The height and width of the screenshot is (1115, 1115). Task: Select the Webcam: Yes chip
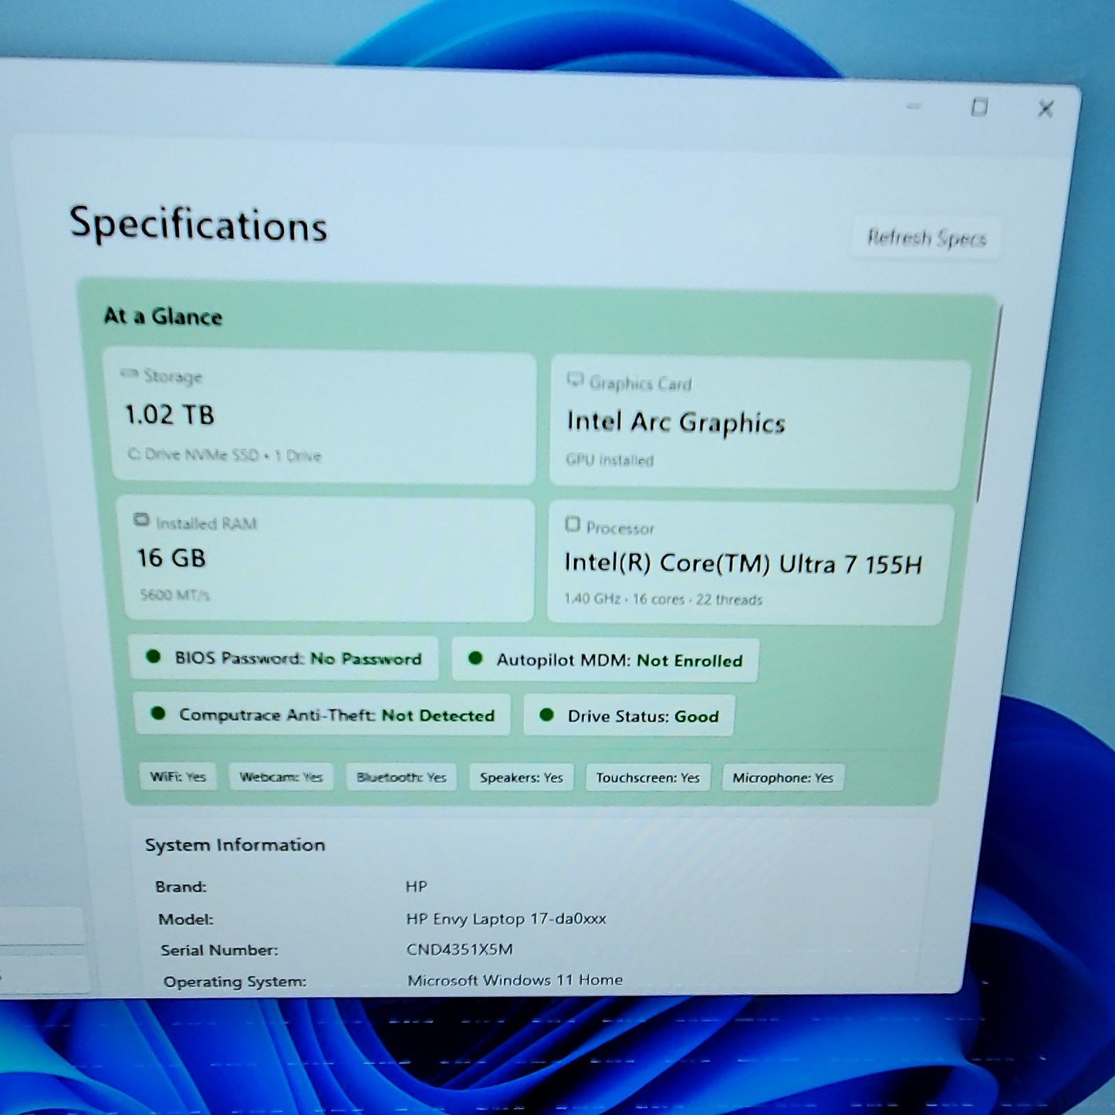click(x=281, y=776)
